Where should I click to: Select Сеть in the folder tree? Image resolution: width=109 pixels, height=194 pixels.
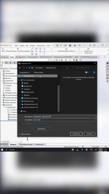pyautogui.click(x=23, y=111)
